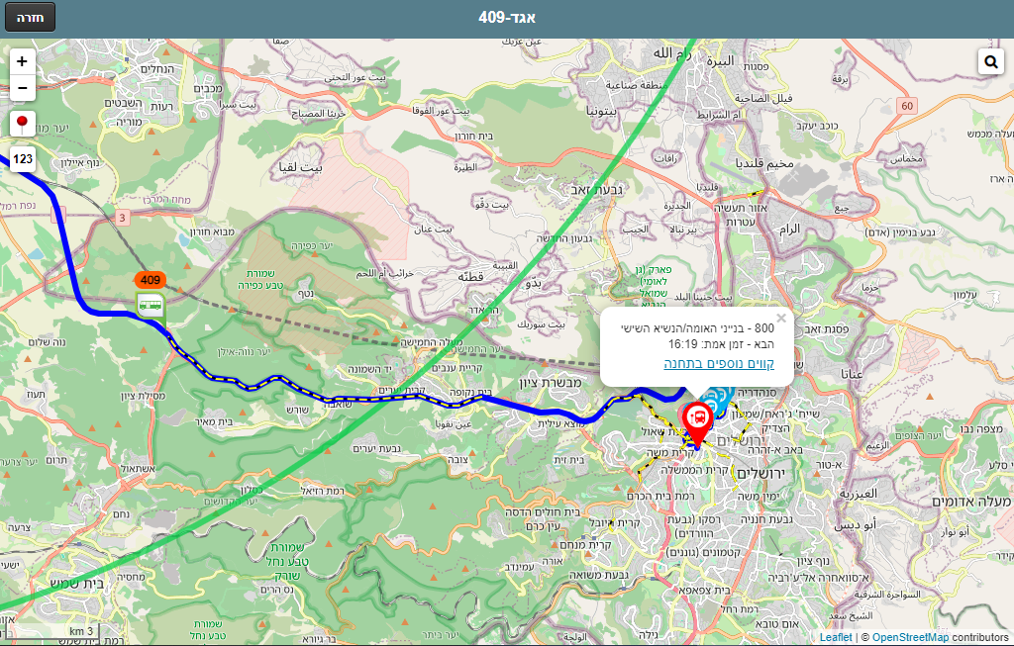The image size is (1014, 646).
Task: Click the route 3 road shield
Action: click(x=122, y=218)
